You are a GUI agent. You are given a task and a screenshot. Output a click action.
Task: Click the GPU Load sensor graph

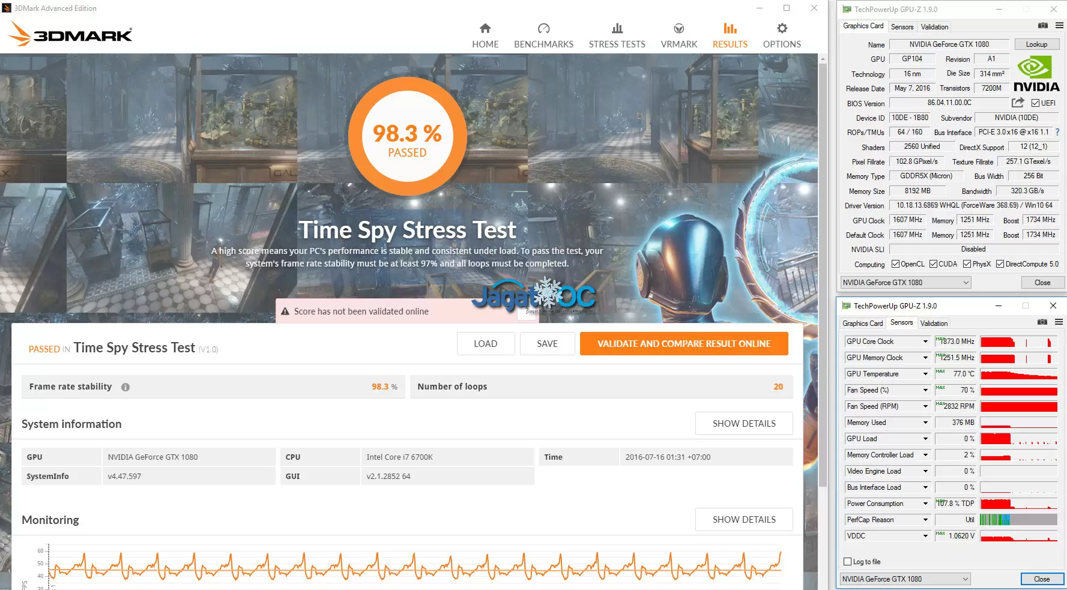[1018, 439]
